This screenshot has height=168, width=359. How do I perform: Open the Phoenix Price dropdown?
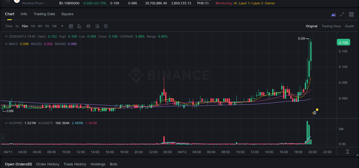(x=32, y=3)
